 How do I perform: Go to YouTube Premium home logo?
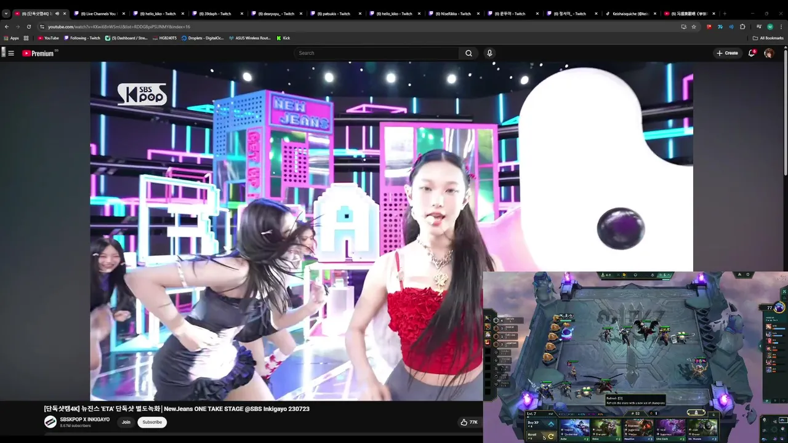tap(39, 54)
